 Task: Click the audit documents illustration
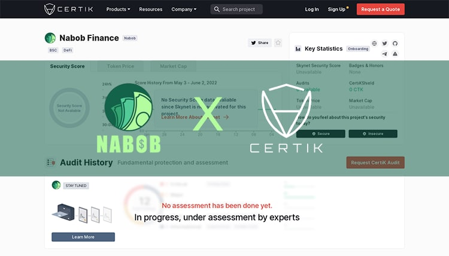coord(82,214)
